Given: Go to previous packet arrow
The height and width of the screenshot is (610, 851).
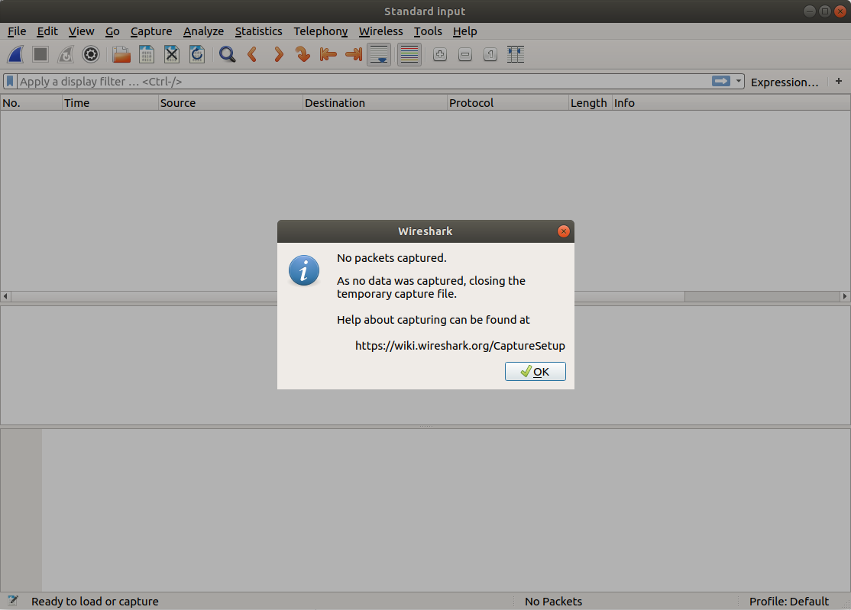Looking at the screenshot, I should [x=252, y=54].
